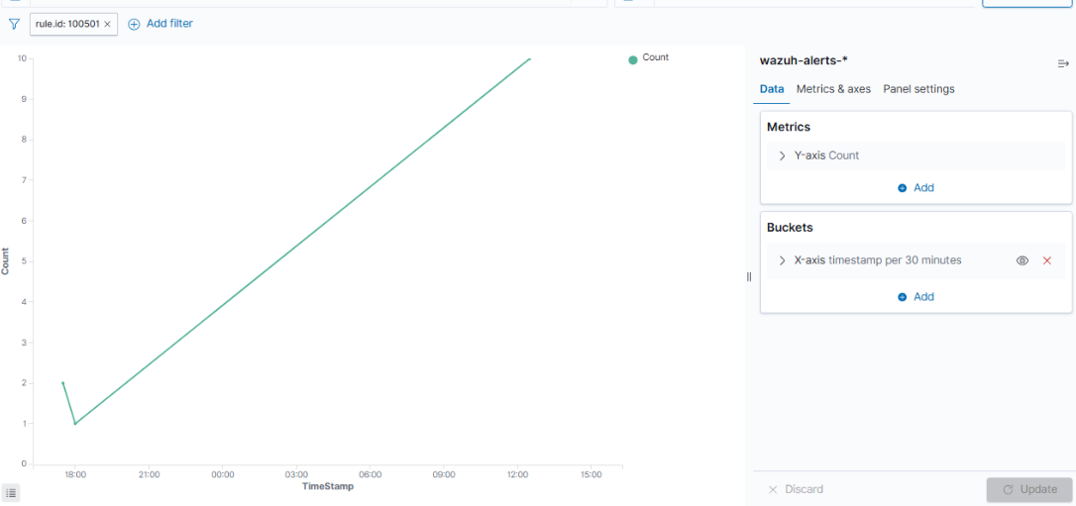Expand the X-axis timestamp bucket
Image resolution: width=1076 pixels, height=506 pixels.
click(783, 260)
